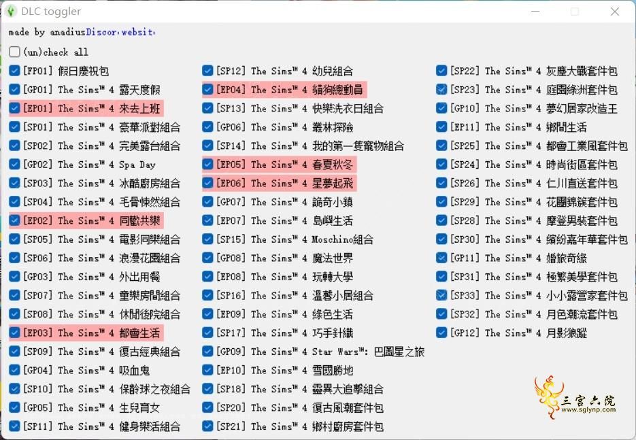Uncheck the [SP23] DLC checkbox
This screenshot has height=440, width=636.
click(x=441, y=89)
